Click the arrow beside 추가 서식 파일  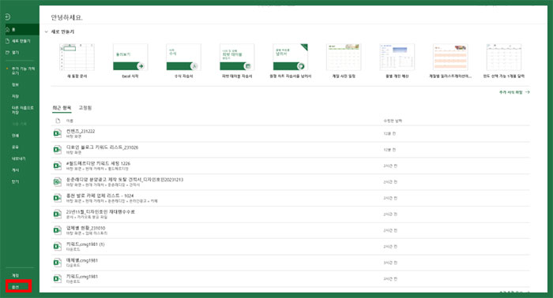click(x=527, y=92)
